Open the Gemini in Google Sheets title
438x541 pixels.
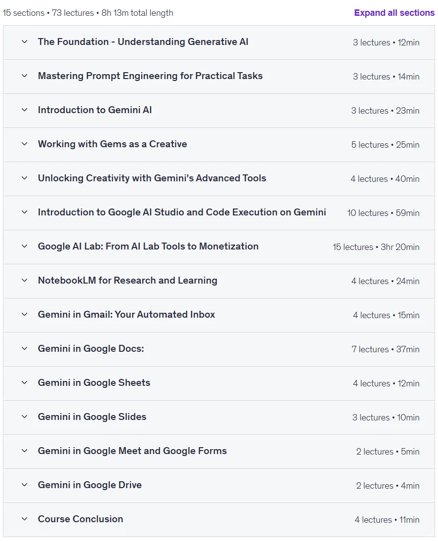[x=94, y=382]
